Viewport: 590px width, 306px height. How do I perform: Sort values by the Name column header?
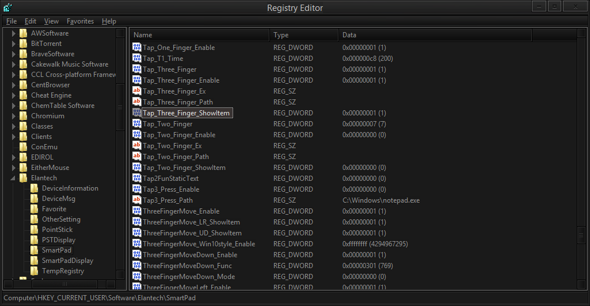pyautogui.click(x=200, y=35)
